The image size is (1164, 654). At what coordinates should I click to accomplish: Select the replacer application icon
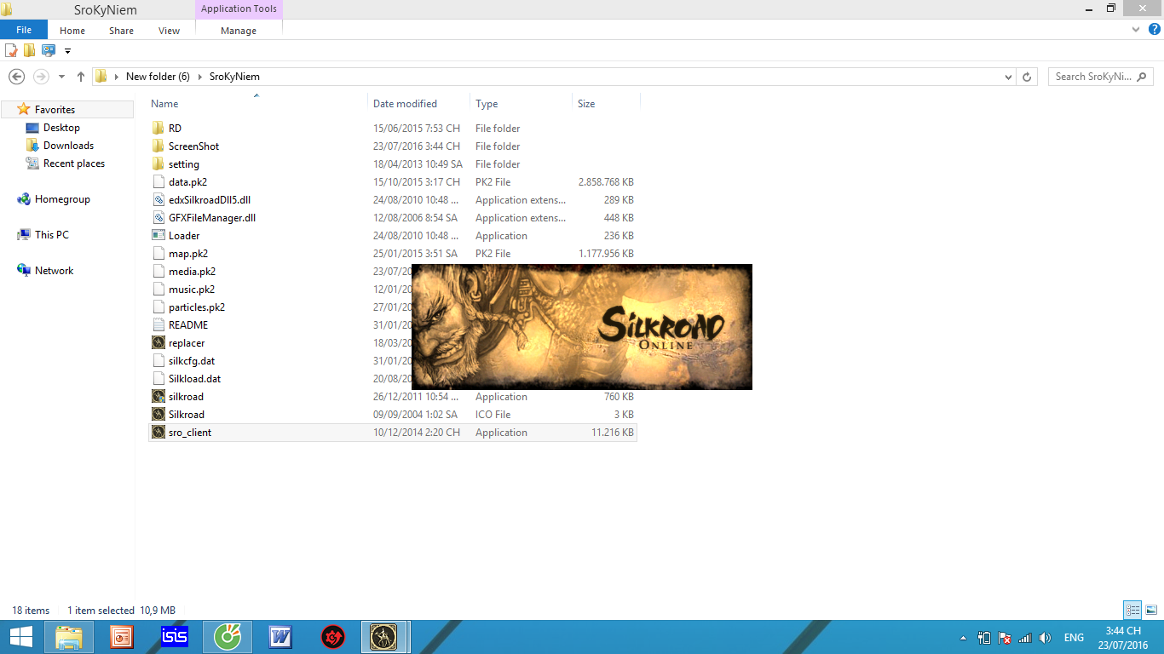pos(158,342)
